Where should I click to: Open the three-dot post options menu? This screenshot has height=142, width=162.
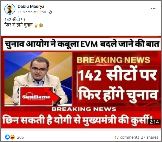[153, 9]
